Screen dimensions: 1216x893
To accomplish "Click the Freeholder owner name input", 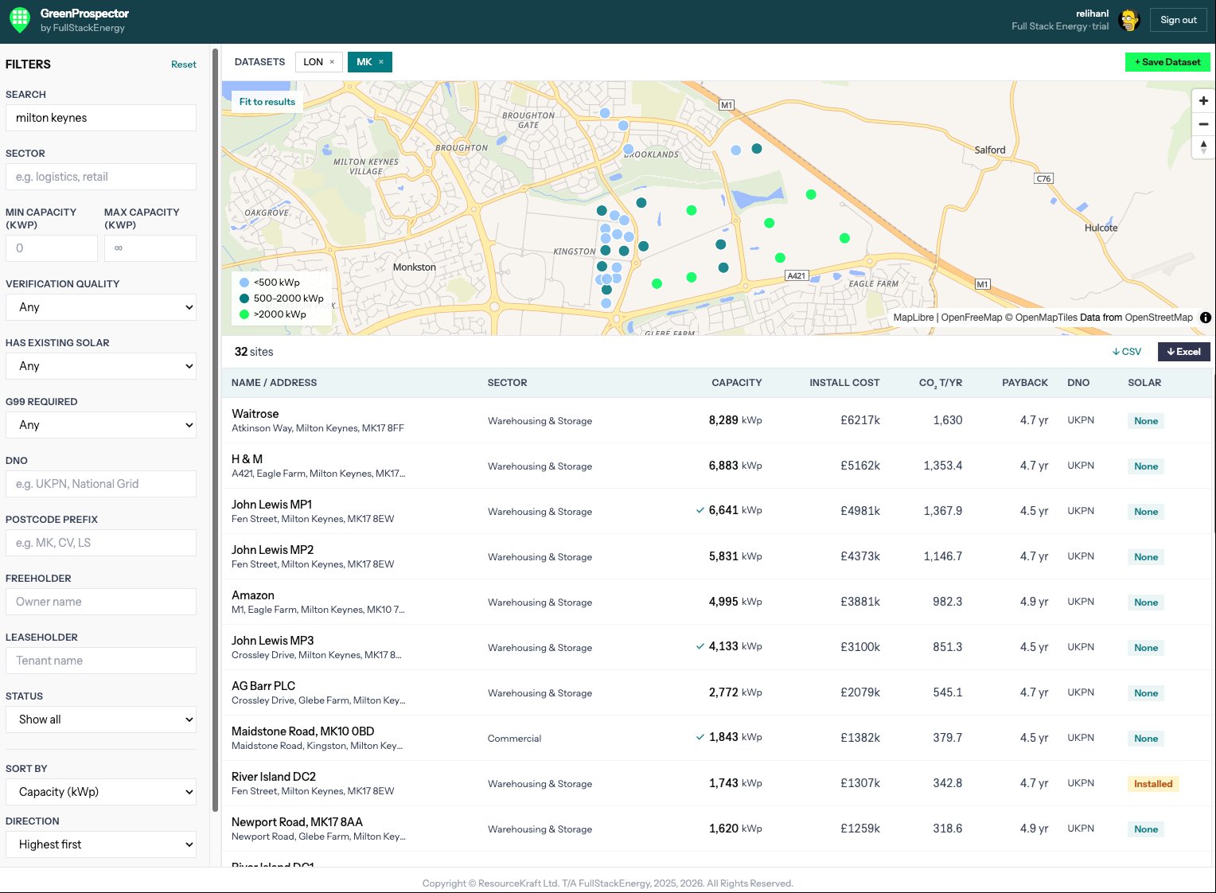I will point(101,602).
